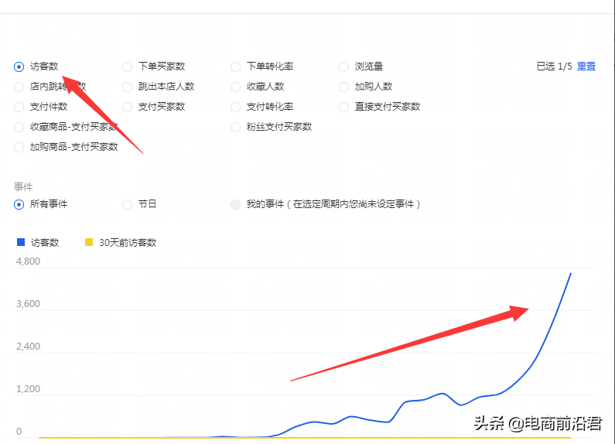Select 支付转化率 radio button
The width and height of the screenshot is (615, 444).
pos(235,107)
